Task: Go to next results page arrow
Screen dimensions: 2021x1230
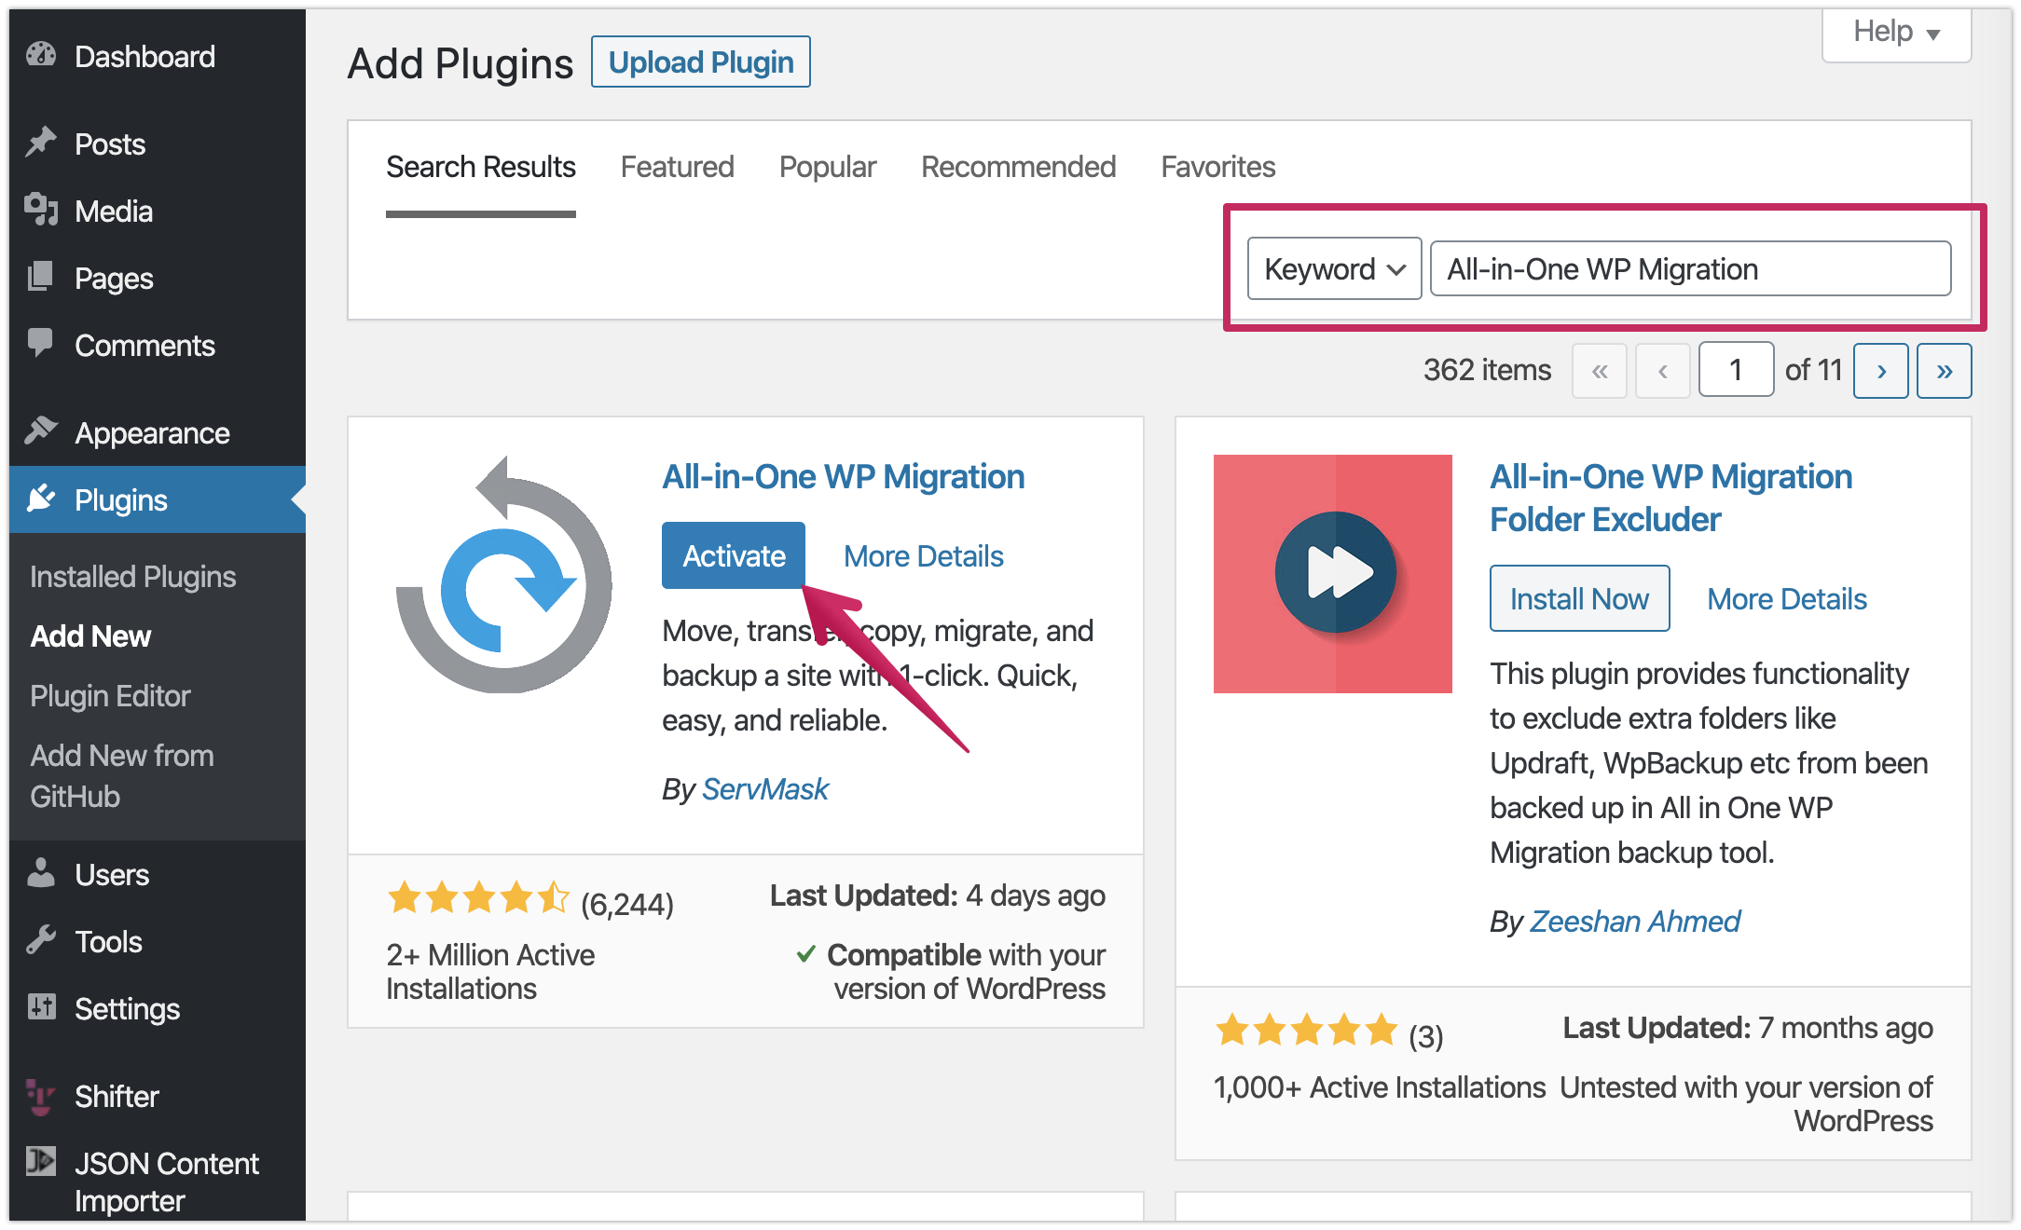Action: coord(1881,371)
